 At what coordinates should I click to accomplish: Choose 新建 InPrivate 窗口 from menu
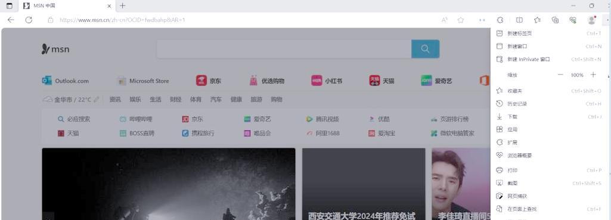549,59
